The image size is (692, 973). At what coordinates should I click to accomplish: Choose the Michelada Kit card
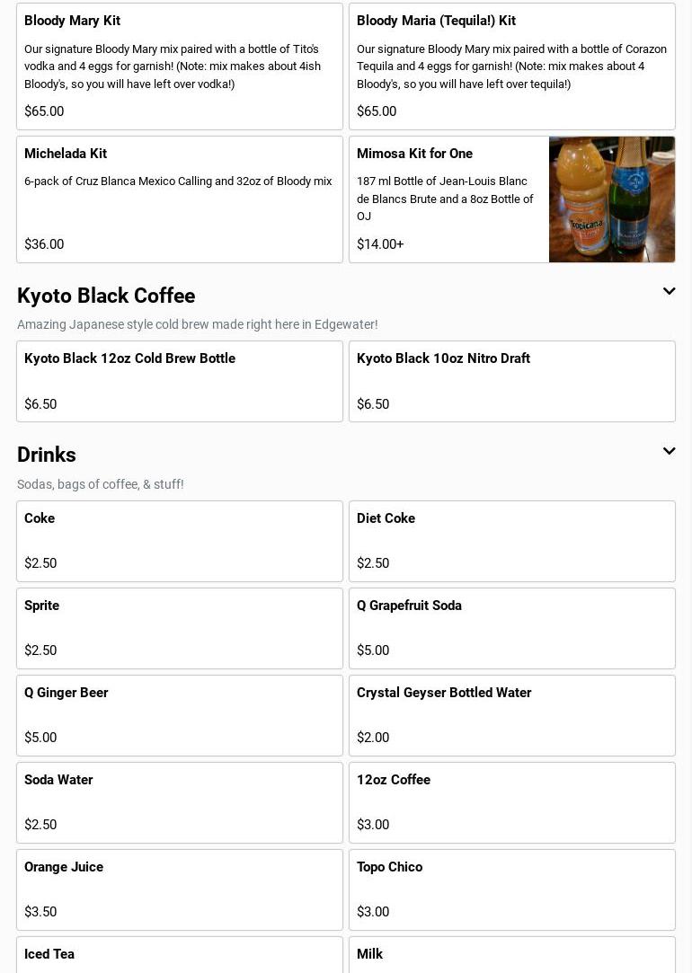(180, 199)
